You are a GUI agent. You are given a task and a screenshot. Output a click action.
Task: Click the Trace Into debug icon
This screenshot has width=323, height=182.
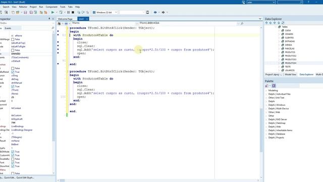[x=79, y=12]
